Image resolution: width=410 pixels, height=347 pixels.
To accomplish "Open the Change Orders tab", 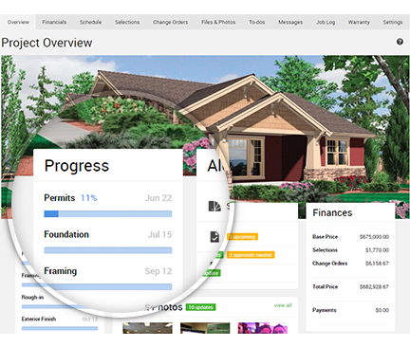I will click(170, 22).
